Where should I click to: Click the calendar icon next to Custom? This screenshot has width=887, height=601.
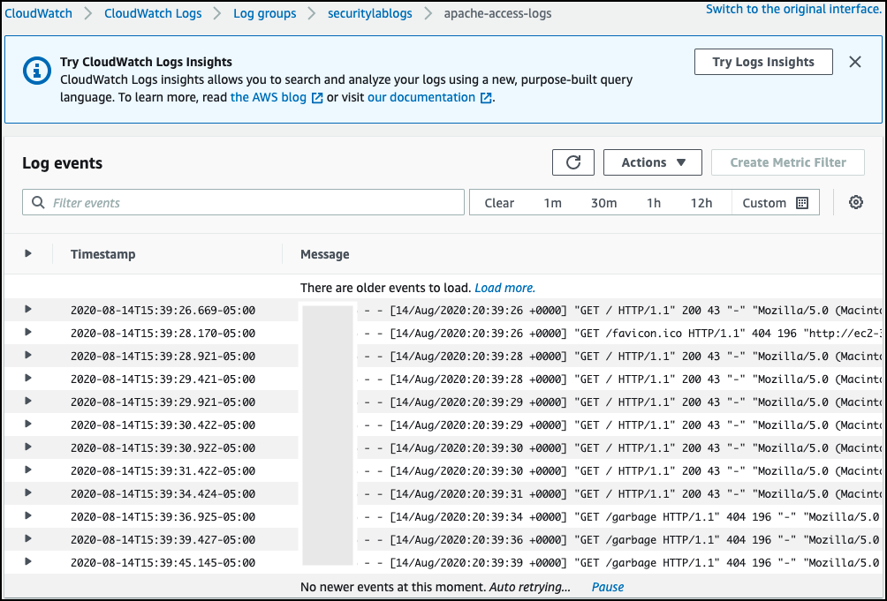pyautogui.click(x=802, y=203)
